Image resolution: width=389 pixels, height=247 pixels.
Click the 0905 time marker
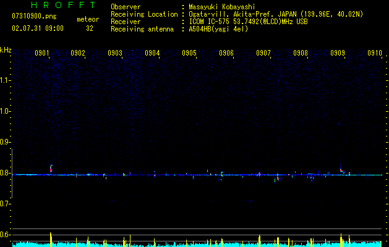[x=189, y=53]
